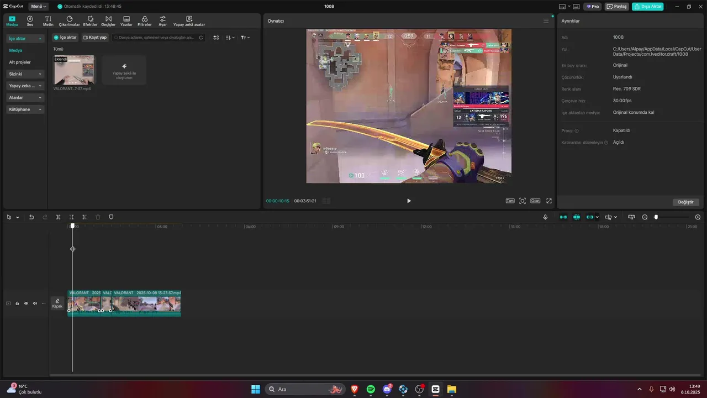Image resolution: width=707 pixels, height=398 pixels.
Task: Mute the main video track
Action: click(x=35, y=303)
